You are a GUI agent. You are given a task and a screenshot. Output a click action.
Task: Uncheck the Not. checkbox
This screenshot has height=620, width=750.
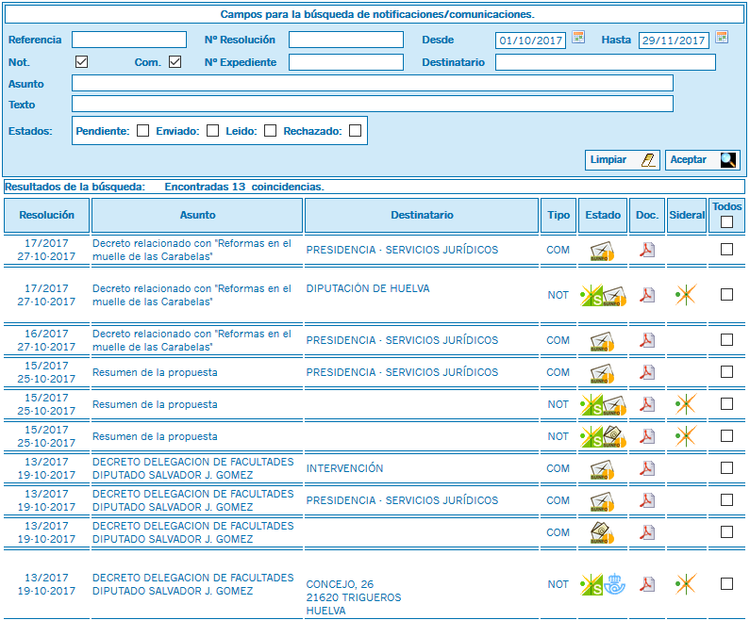82,61
